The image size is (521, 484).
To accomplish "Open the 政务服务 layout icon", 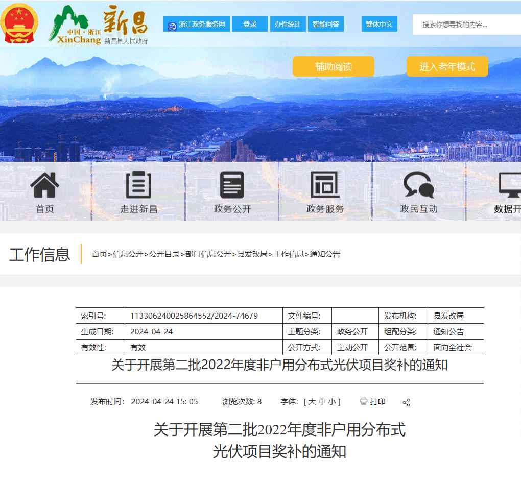I will coord(325,185).
